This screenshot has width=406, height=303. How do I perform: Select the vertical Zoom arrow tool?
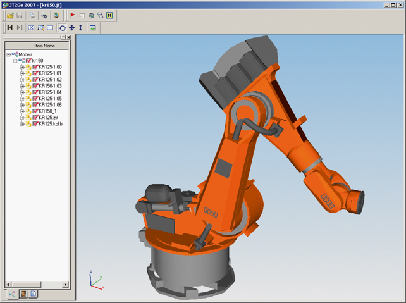80,27
